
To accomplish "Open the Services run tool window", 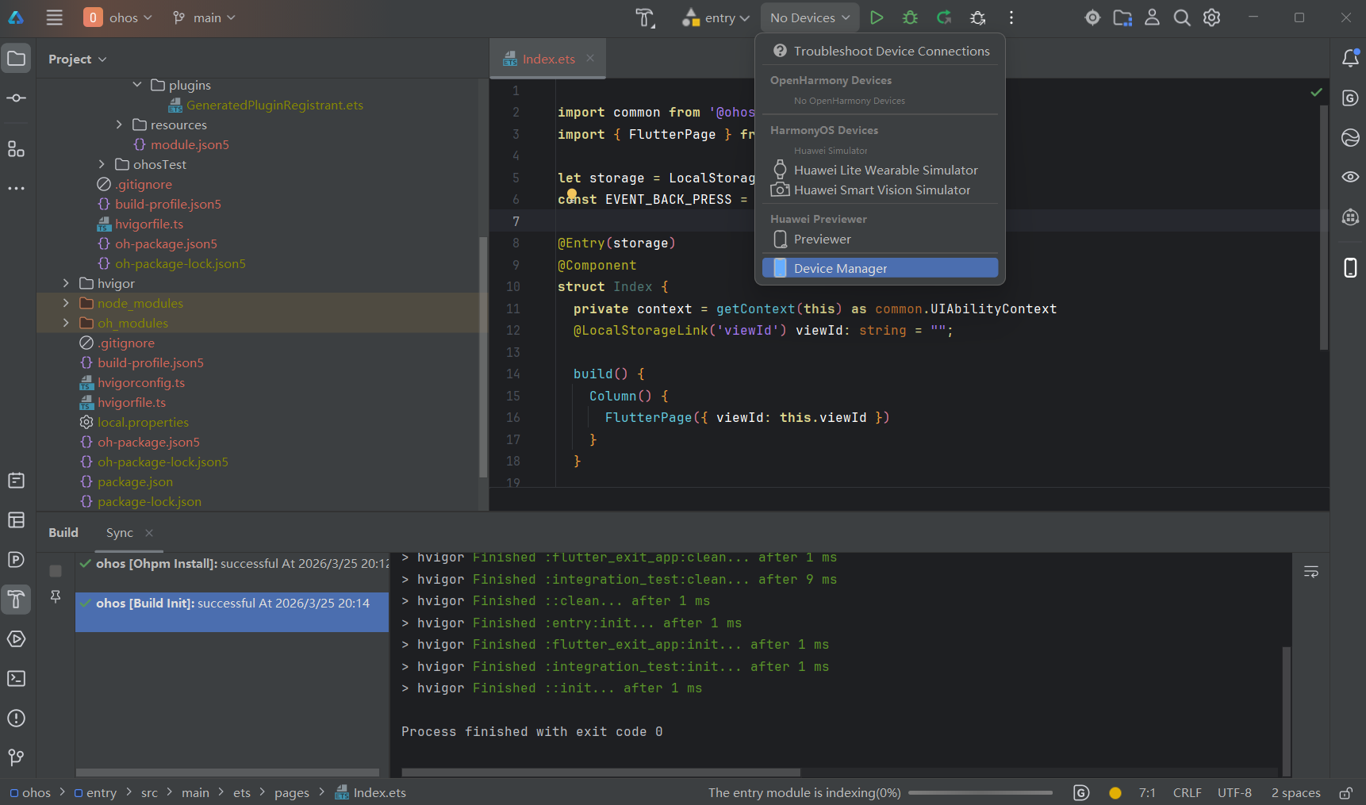I will (16, 639).
